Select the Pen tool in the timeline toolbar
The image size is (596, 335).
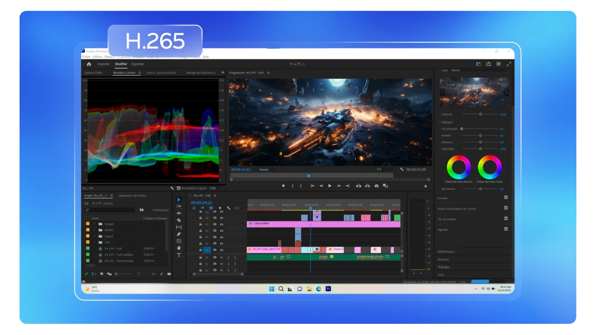[179, 234]
